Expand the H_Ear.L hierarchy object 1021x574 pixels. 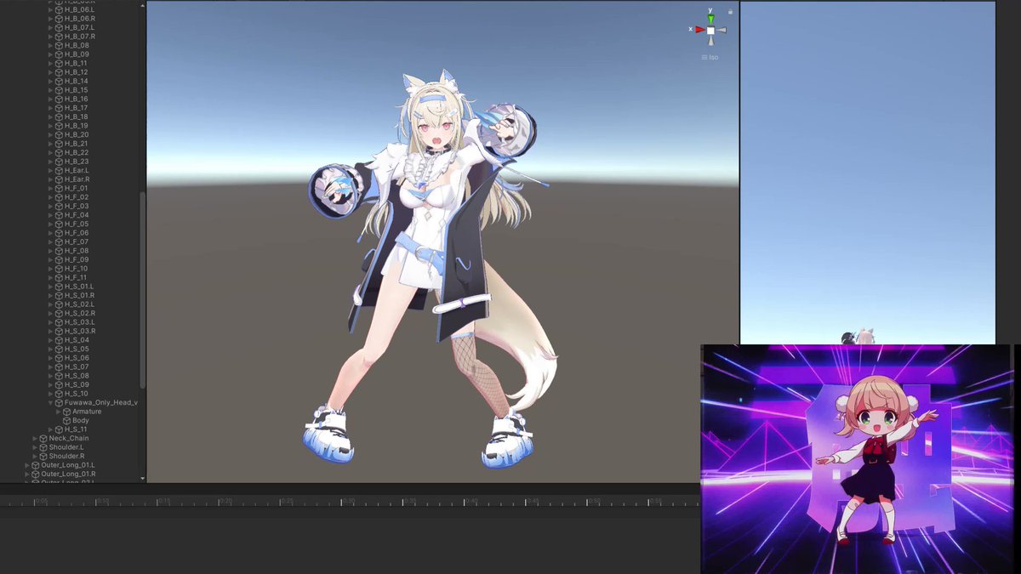click(50, 170)
